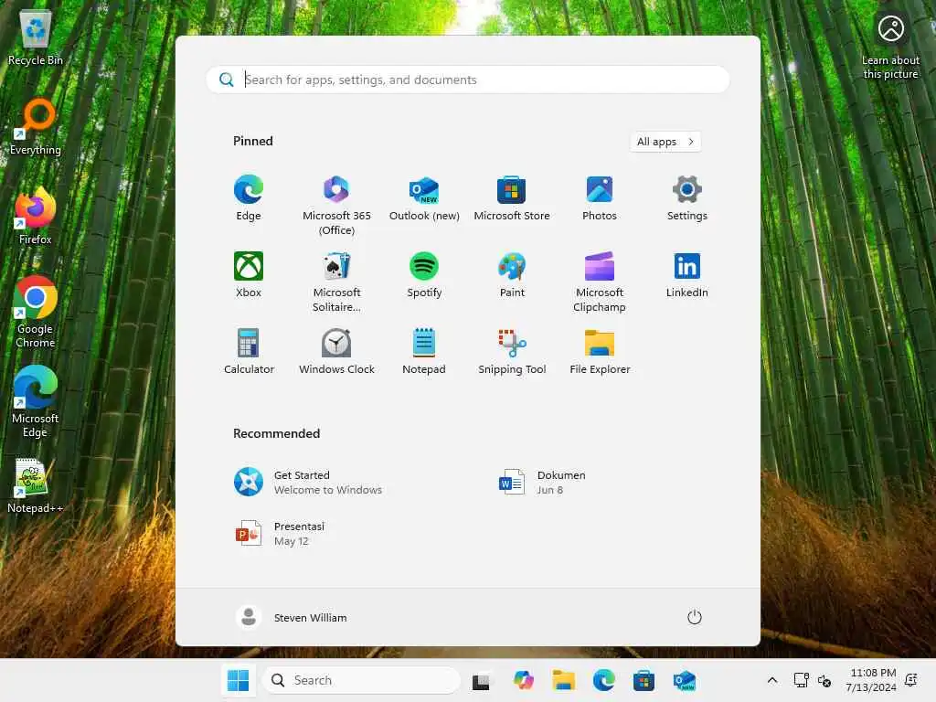The width and height of the screenshot is (936, 702).
Task: Open Microsoft Store on the taskbar
Action: (x=643, y=680)
